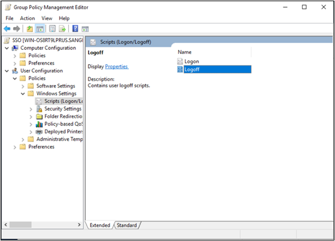The width and height of the screenshot is (335, 241).
Task: Click the Computer Configuration node icon
Action: (x=15, y=48)
